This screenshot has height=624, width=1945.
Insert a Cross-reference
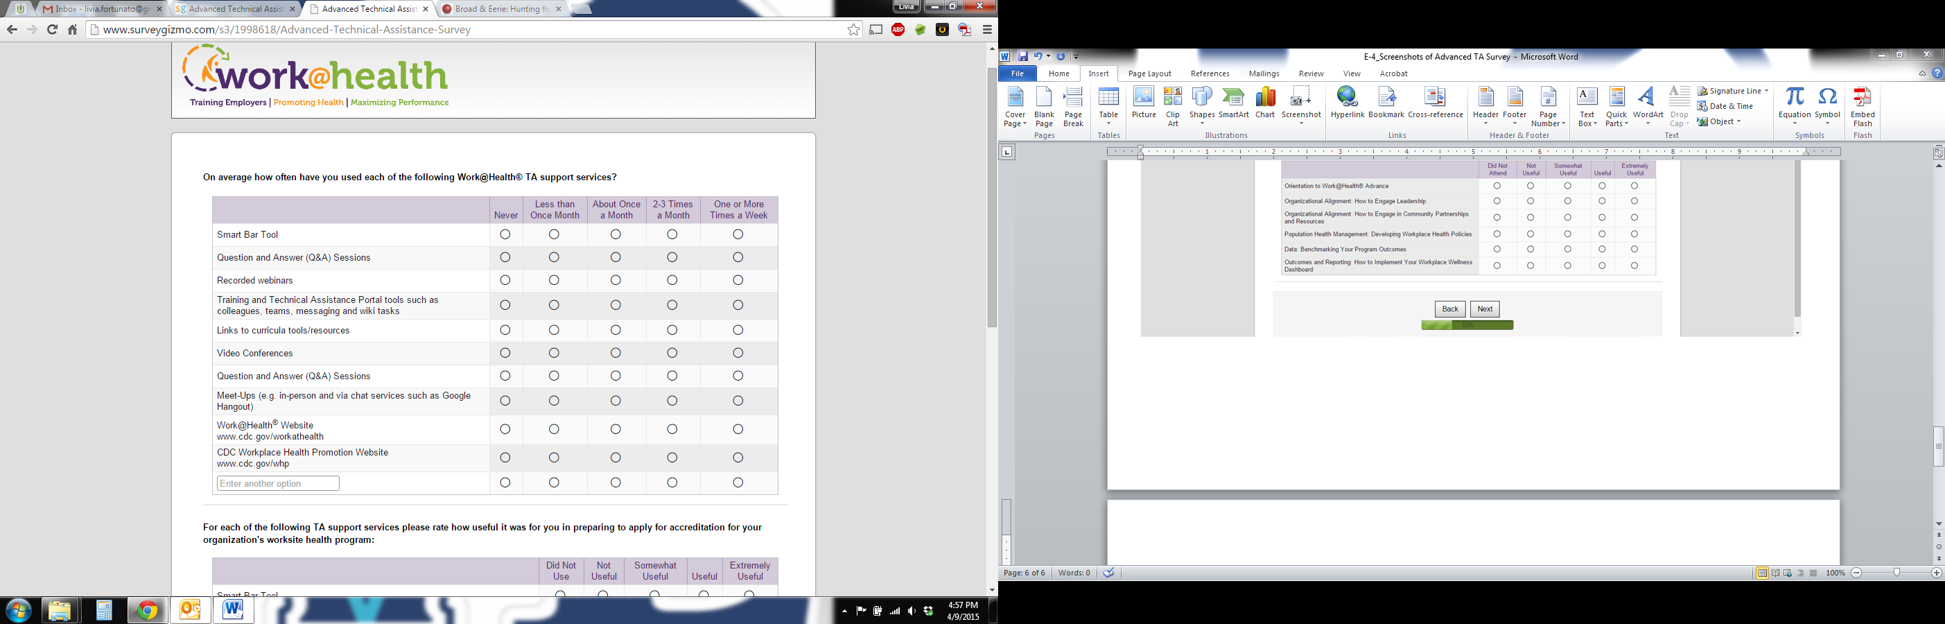click(1436, 103)
